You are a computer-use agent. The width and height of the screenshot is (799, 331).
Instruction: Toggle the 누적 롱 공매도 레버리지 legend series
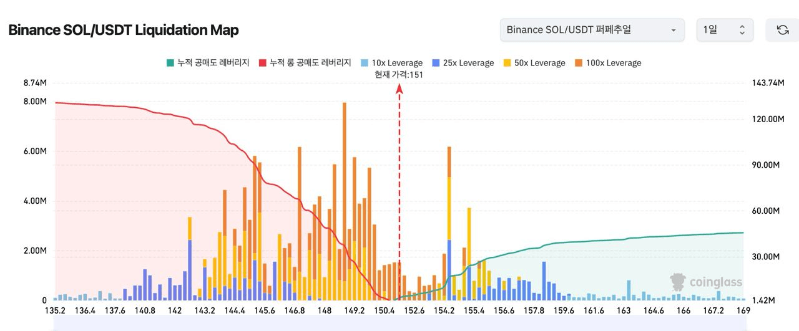point(305,63)
